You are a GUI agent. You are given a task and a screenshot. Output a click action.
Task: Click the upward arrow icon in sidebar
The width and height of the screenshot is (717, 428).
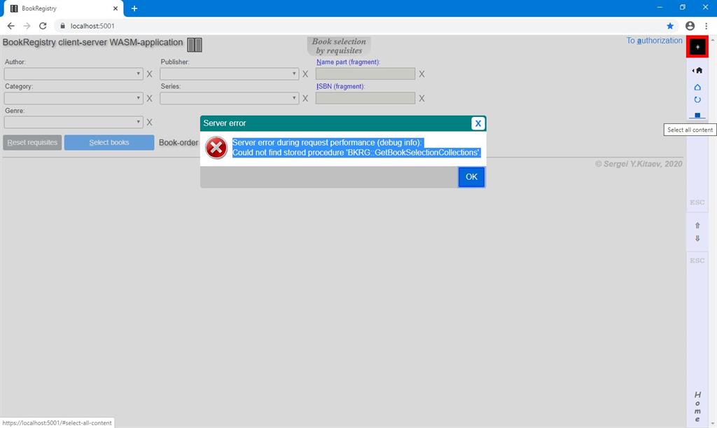click(697, 225)
